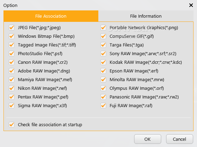Toggle PhotoStudio File (*.psf) checkbox

[12, 53]
